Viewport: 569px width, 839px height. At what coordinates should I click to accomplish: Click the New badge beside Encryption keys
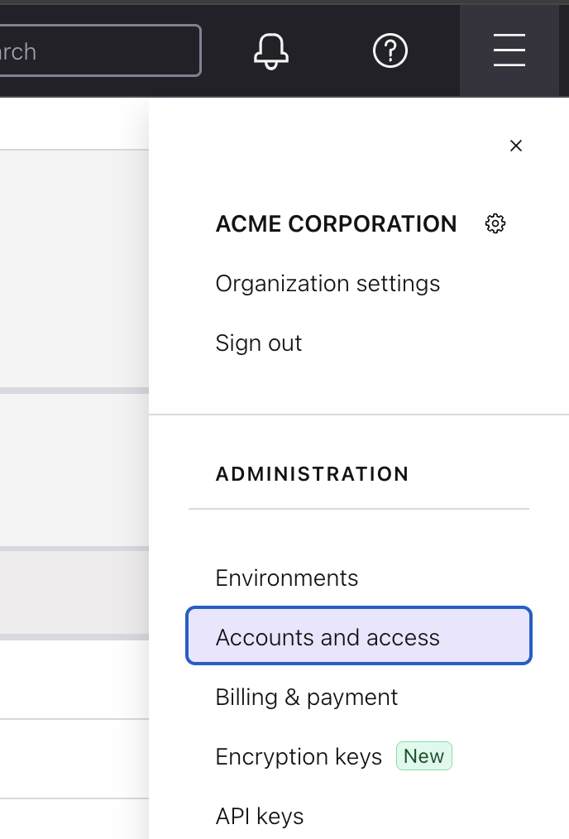(423, 755)
